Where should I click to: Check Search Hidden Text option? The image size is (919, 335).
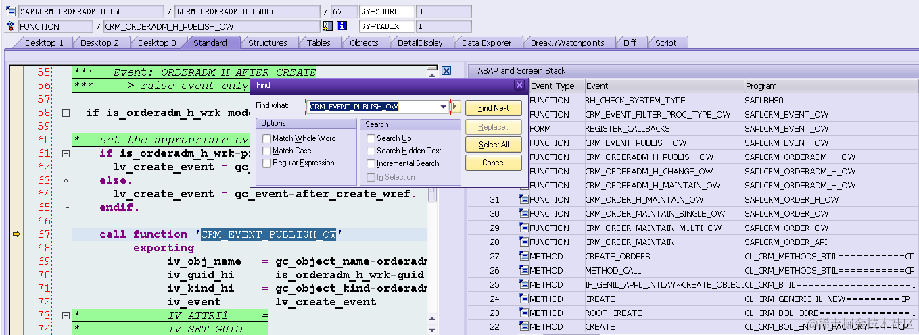(371, 151)
